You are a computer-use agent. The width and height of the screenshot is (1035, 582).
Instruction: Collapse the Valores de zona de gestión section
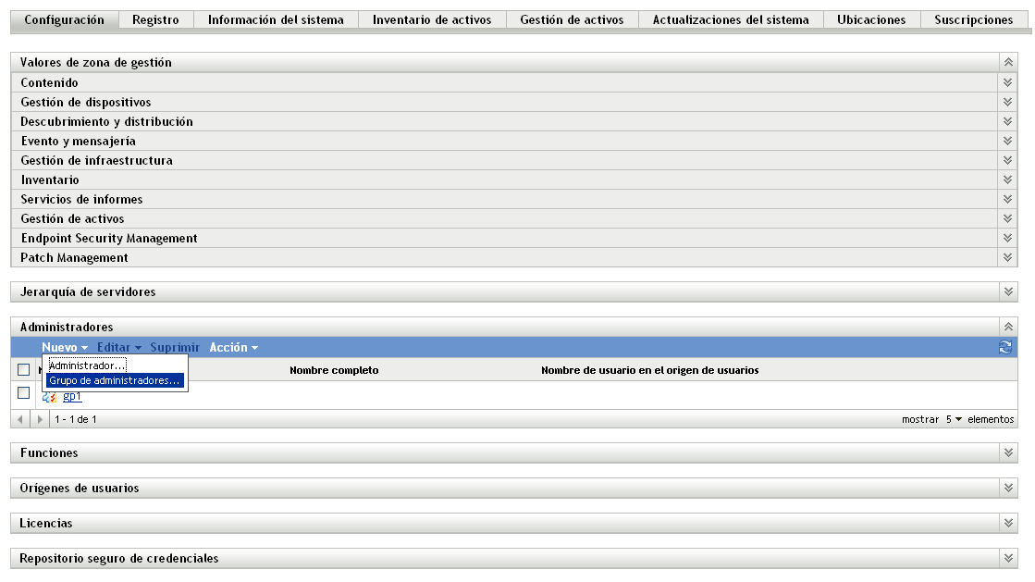[x=1008, y=62]
